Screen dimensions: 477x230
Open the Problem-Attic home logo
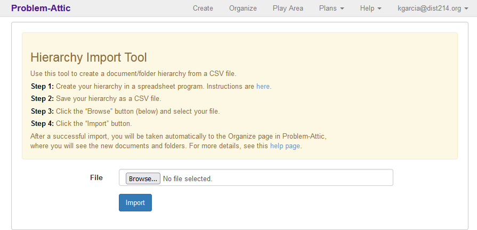[x=41, y=8]
